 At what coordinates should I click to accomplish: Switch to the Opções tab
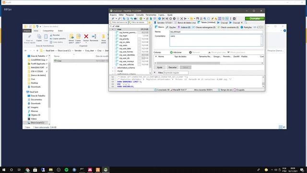coord(171,27)
